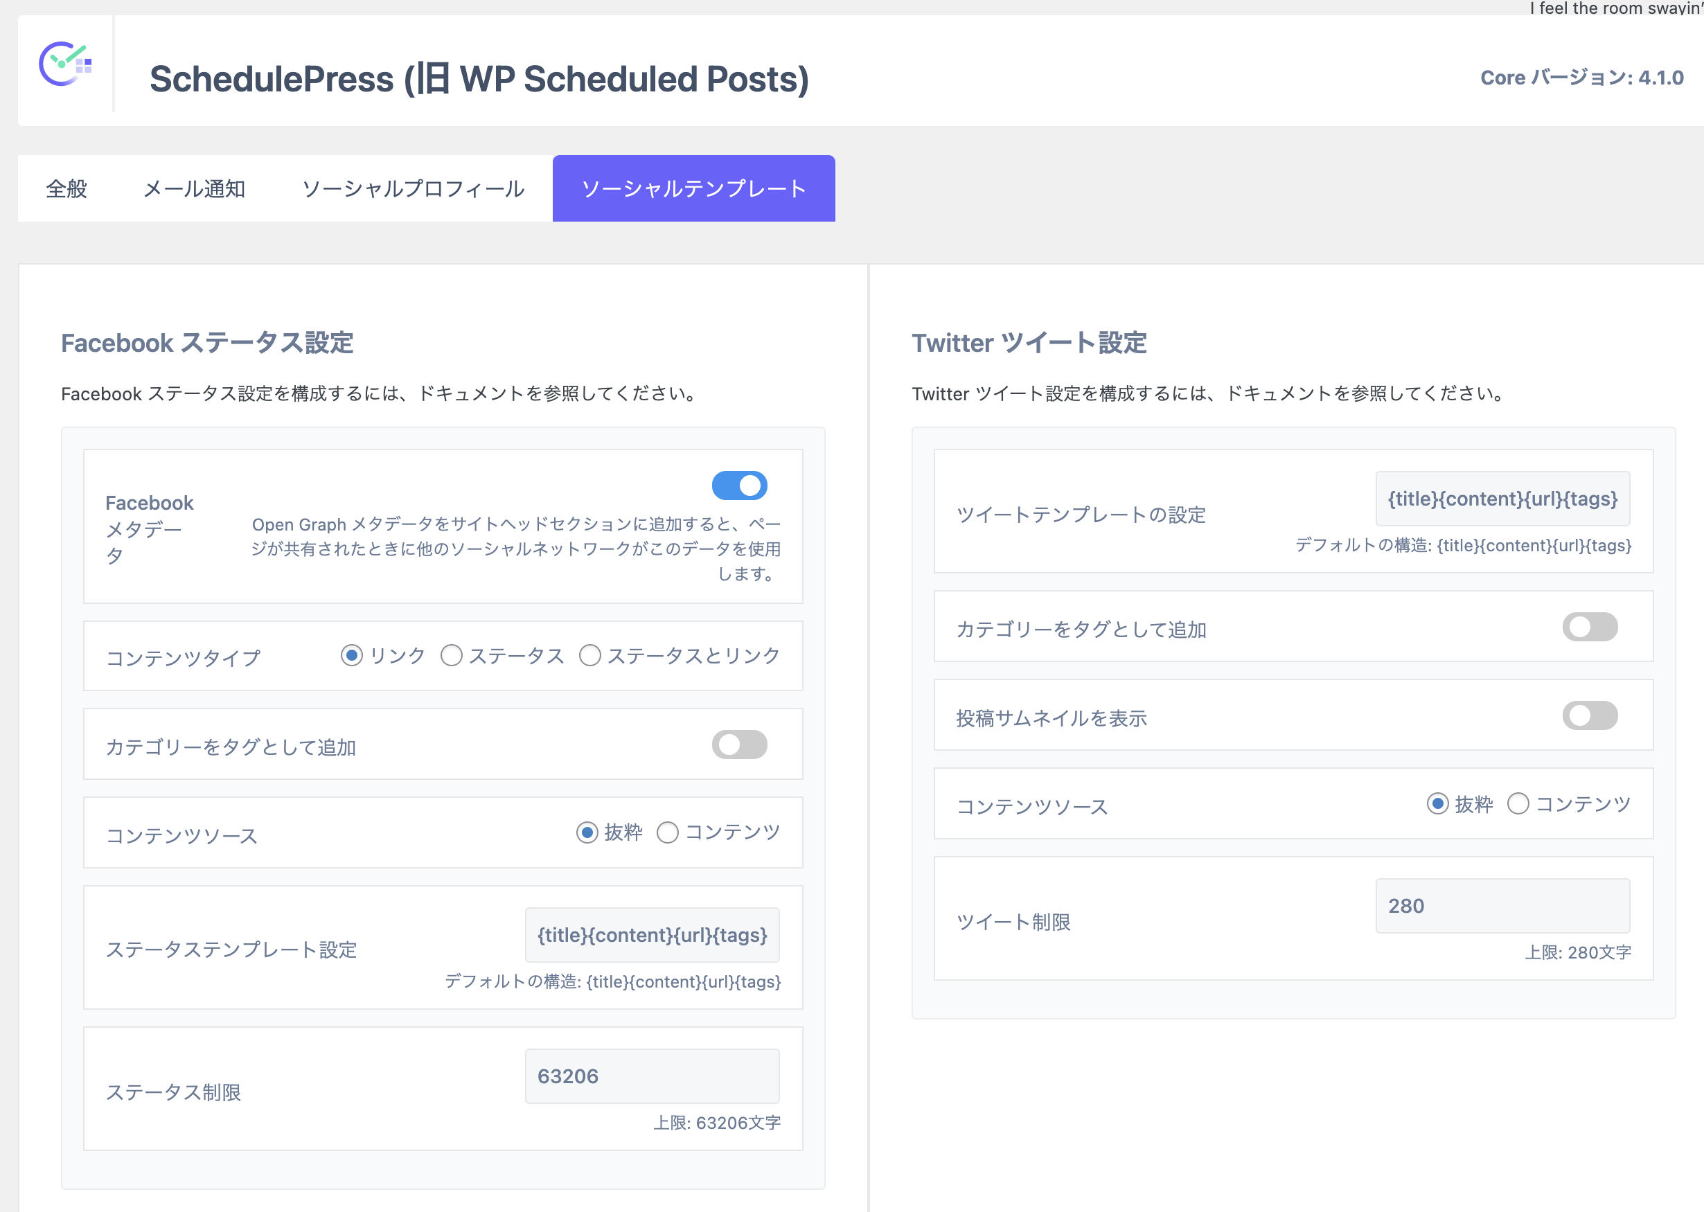Click the Twitter デフォルトの構造 hint text

pos(1463,546)
